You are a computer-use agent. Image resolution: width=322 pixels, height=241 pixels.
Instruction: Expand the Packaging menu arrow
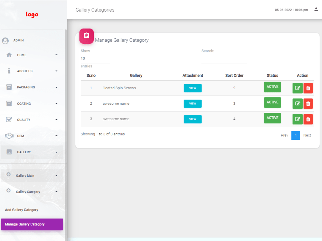coord(56,87)
